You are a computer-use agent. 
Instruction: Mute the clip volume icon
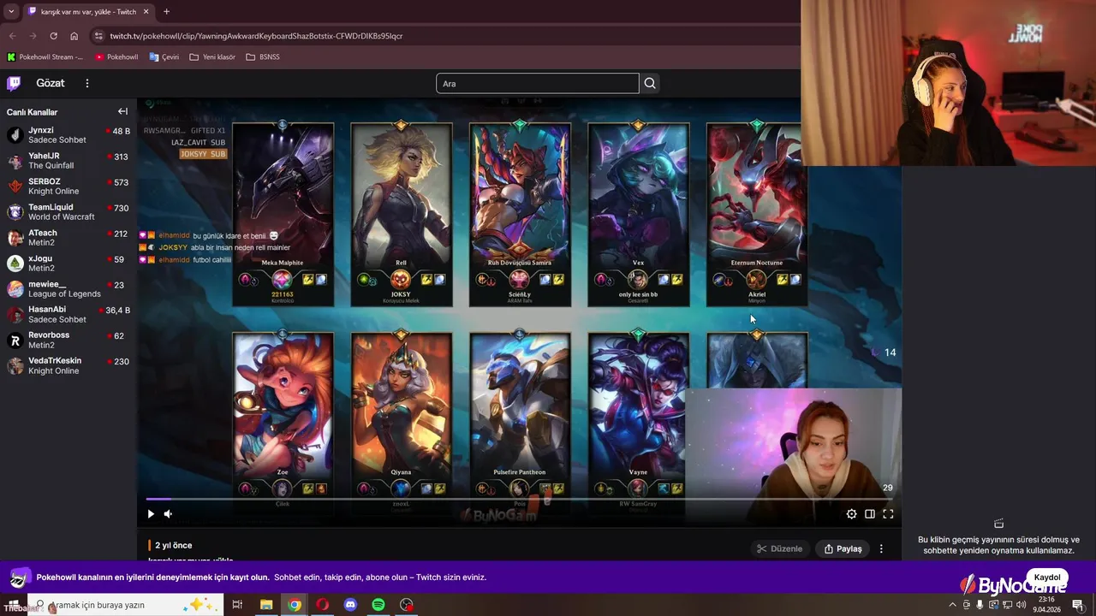point(168,514)
